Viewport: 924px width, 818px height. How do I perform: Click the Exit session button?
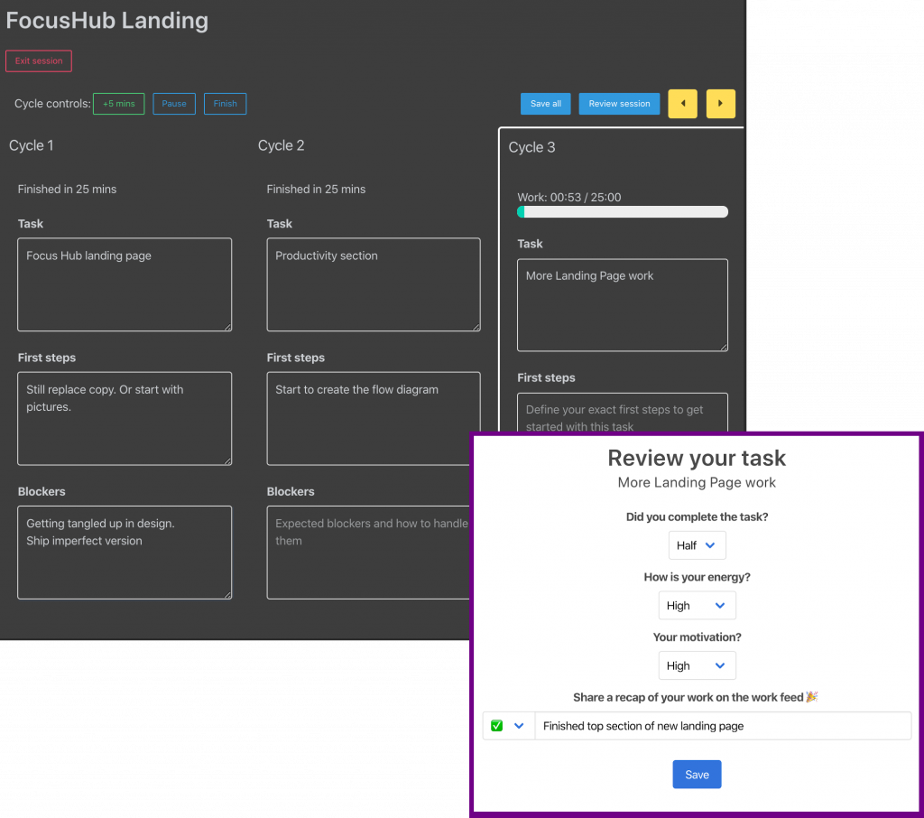pyautogui.click(x=39, y=60)
